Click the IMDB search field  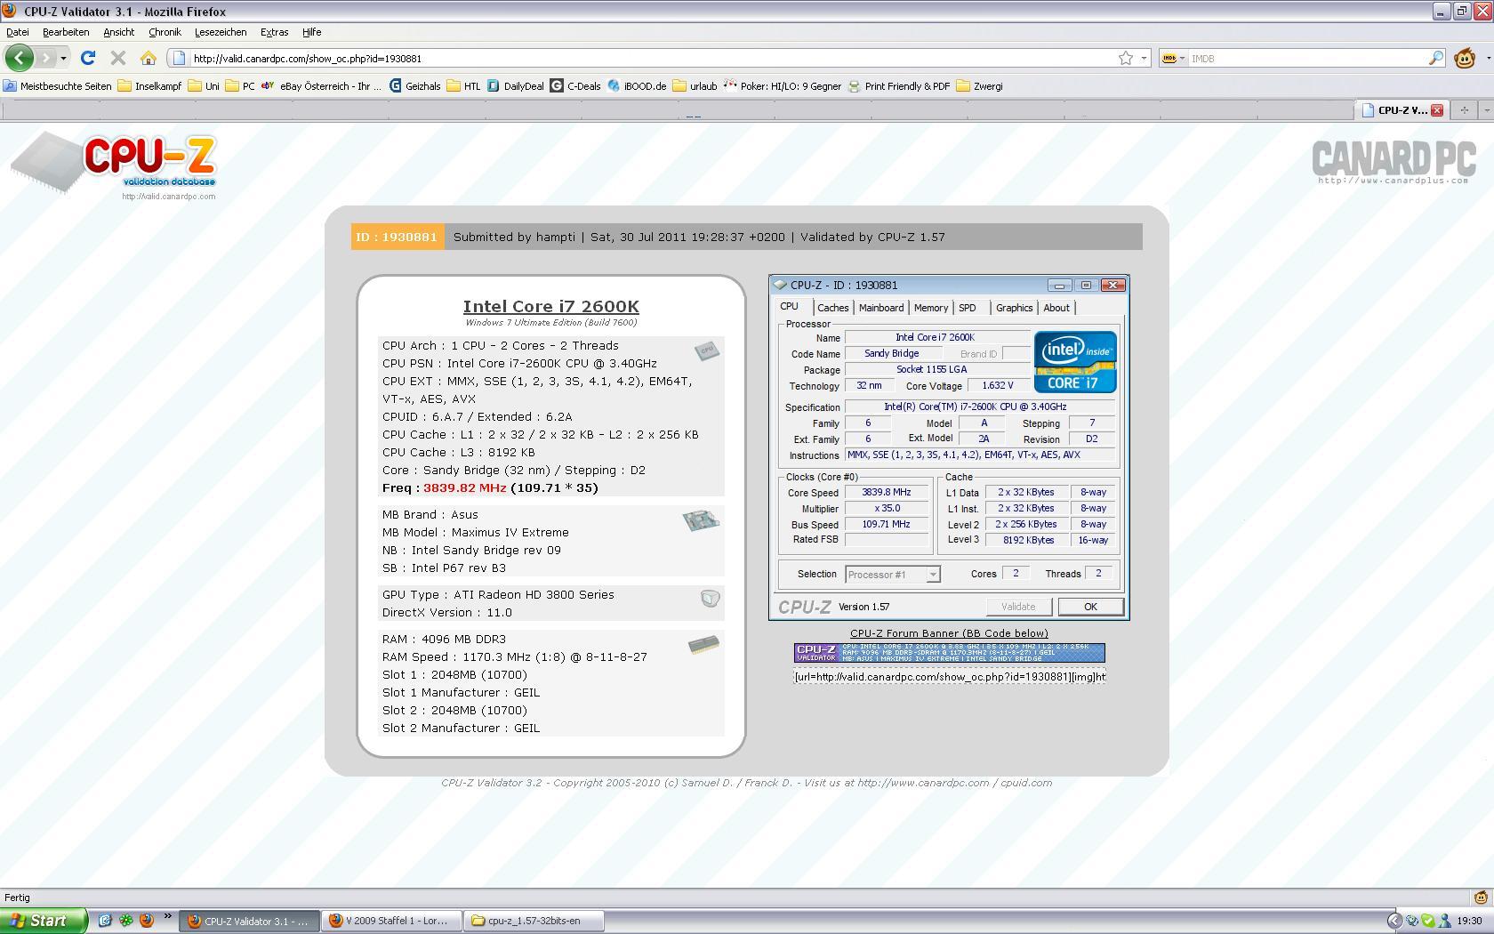pyautogui.click(x=1307, y=59)
